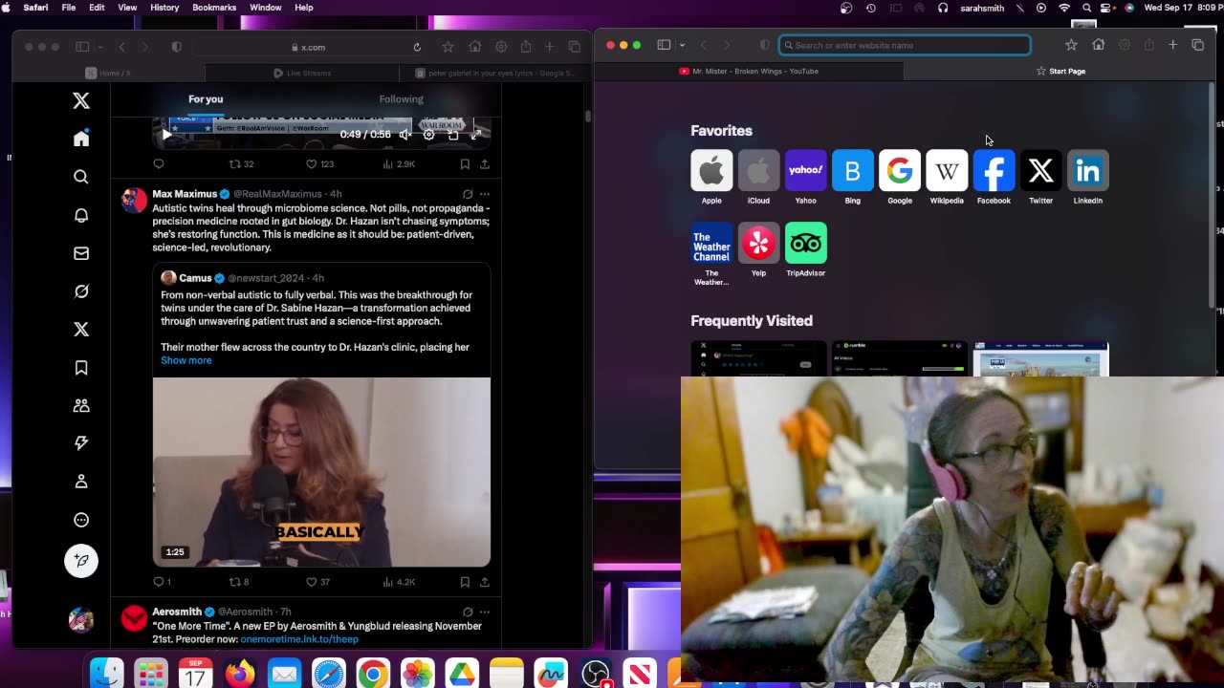Screen dimensions: 1224x688
Task: Open Max Maximus profile name
Action: (185, 194)
